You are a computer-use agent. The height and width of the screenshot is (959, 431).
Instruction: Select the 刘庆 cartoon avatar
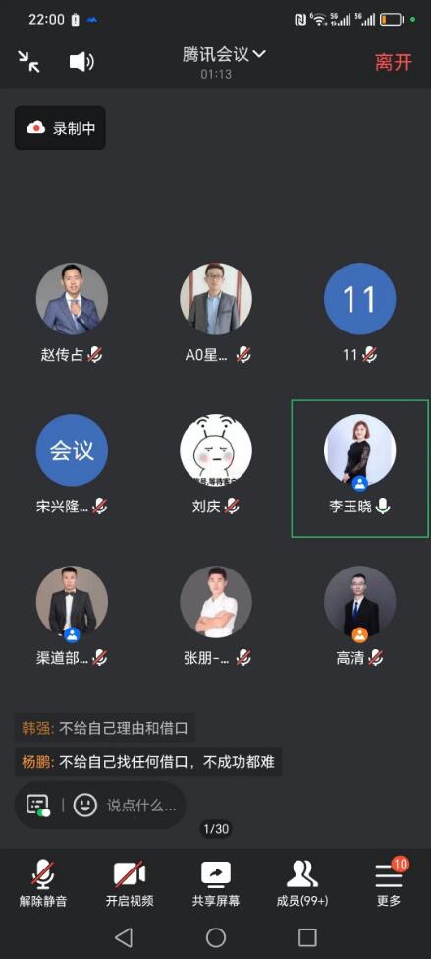point(216,450)
